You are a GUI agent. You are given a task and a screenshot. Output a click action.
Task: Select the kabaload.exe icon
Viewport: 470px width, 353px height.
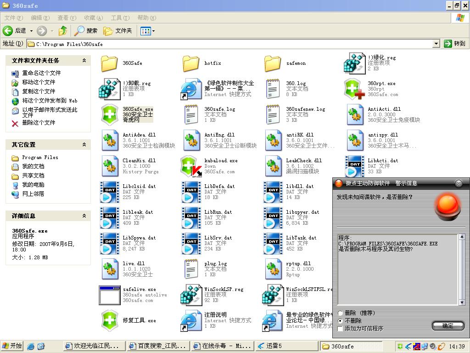(x=191, y=166)
